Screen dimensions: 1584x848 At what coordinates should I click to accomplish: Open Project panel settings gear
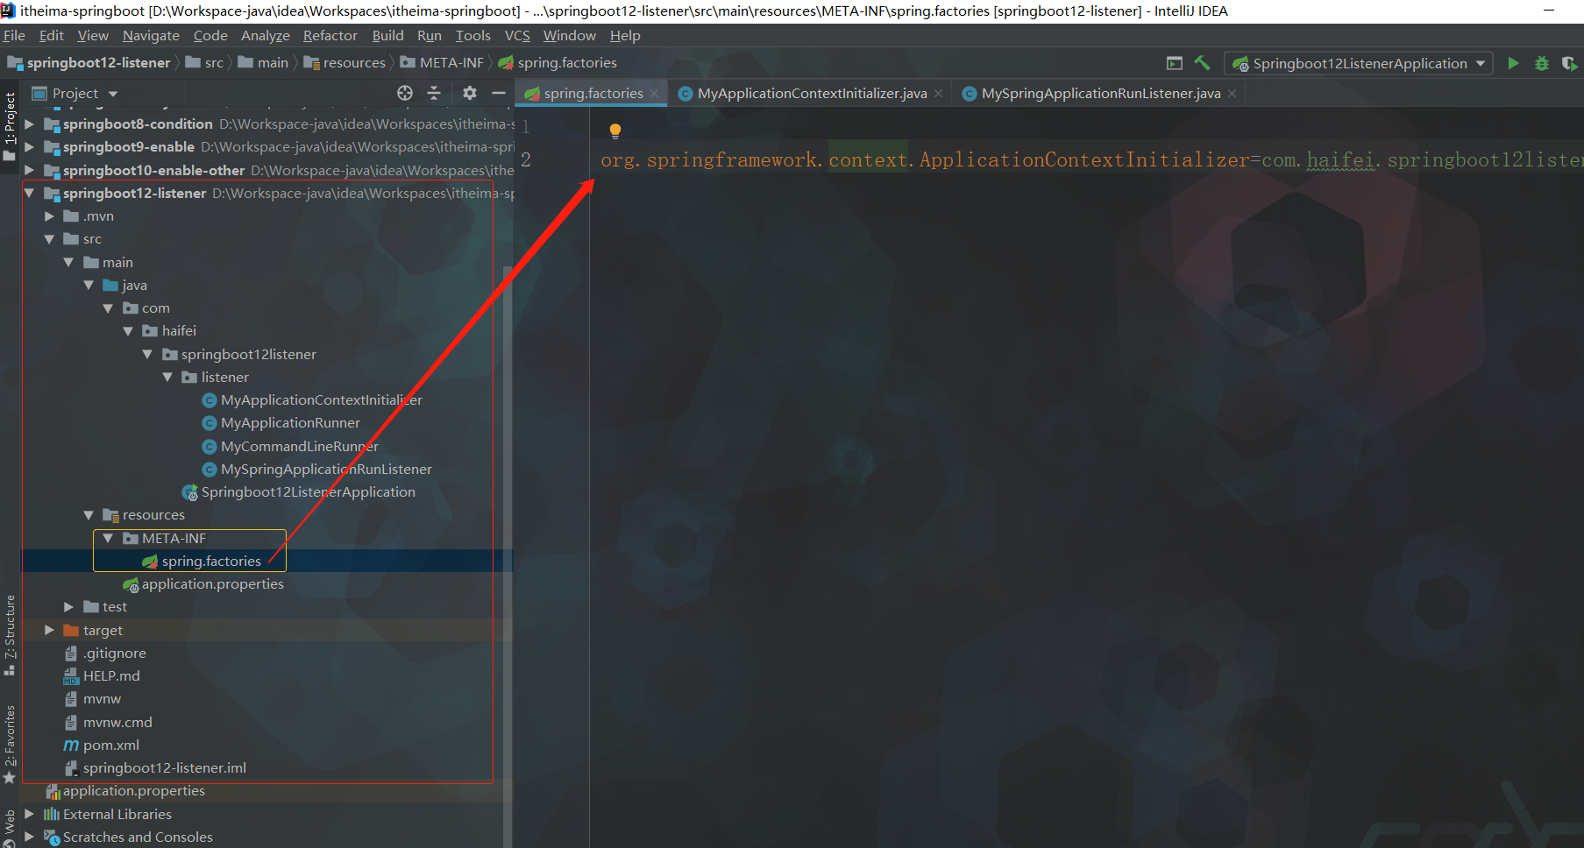point(470,93)
